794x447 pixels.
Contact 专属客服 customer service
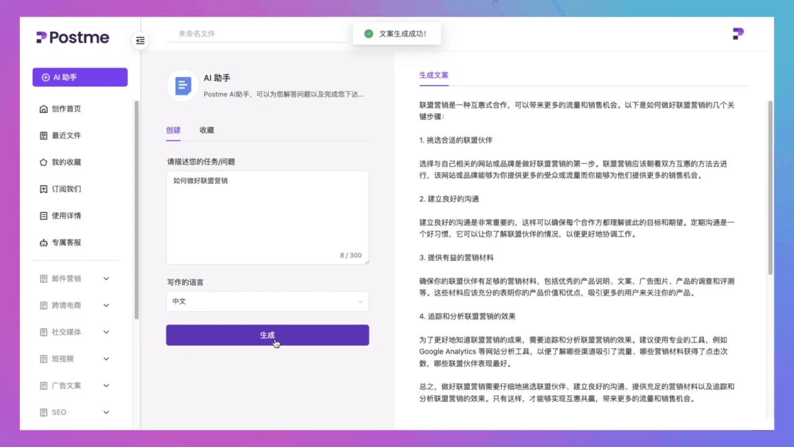[x=61, y=242]
